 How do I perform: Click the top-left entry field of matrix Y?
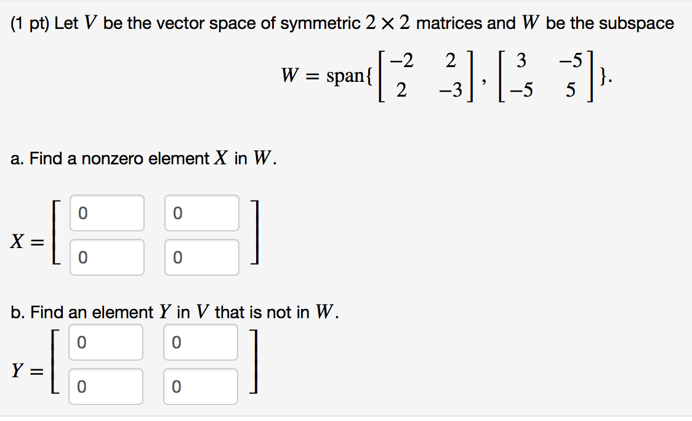pyautogui.click(x=106, y=343)
